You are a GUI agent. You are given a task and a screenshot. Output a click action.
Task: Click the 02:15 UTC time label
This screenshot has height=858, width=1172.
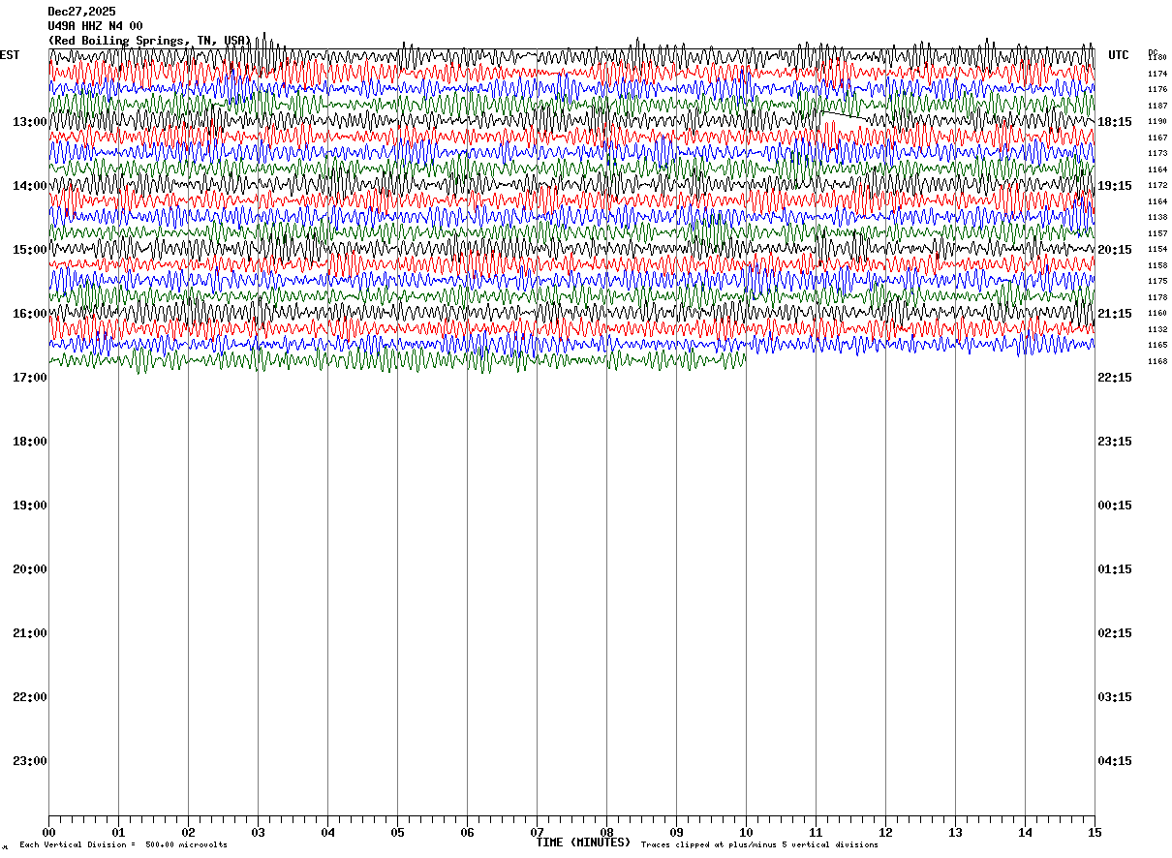[x=1115, y=633]
